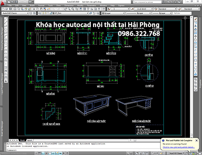
Task: Open the File menu
Action: point(10,6)
